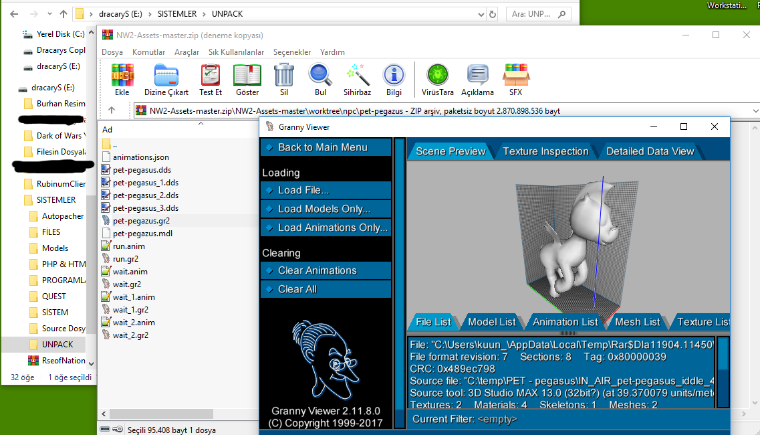Open Explorer recent locations dropdown arrow

(x=49, y=14)
